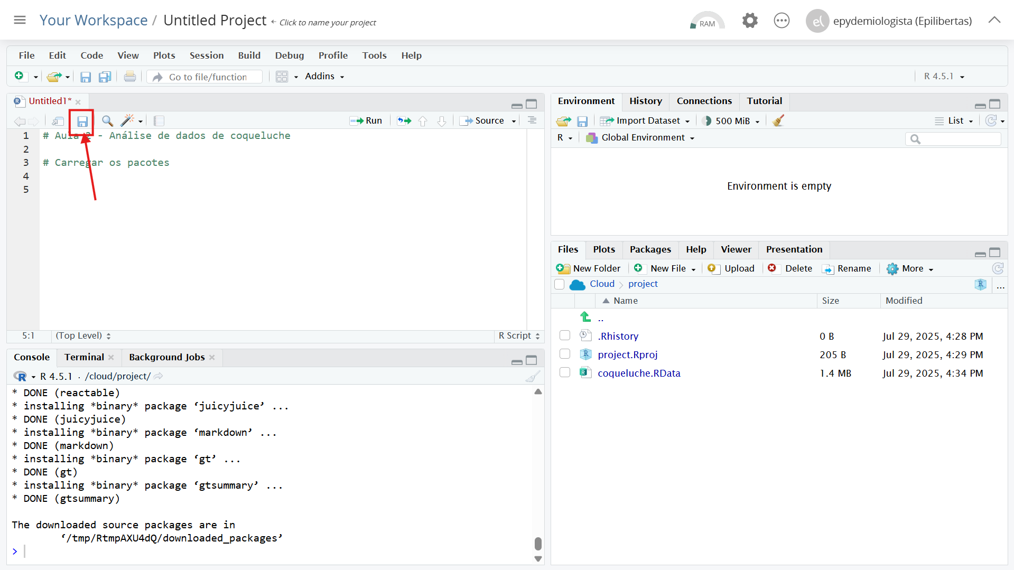
Task: Open the Session menu
Action: click(x=206, y=55)
